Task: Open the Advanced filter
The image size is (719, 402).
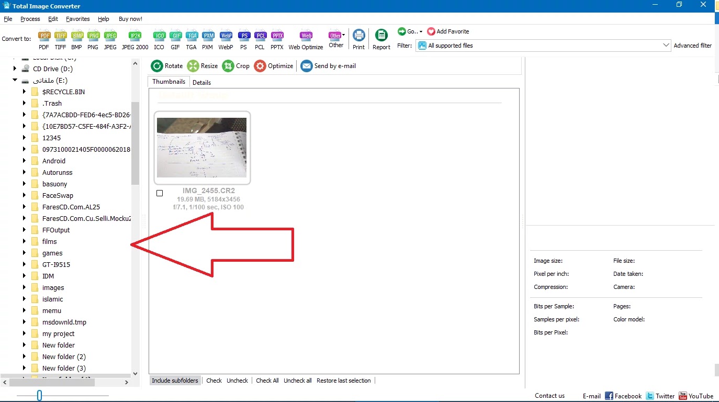Action: [x=693, y=46]
